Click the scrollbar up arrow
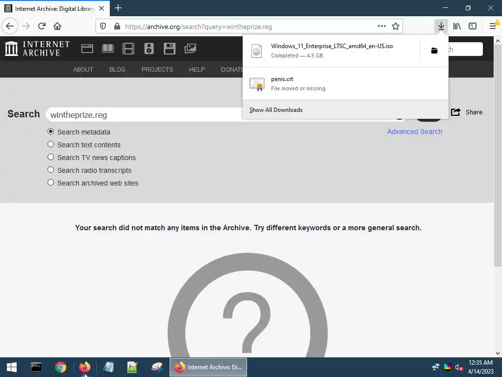 [x=498, y=41]
